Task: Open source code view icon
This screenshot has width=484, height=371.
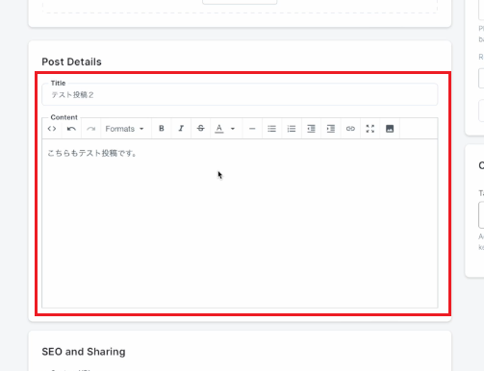Action: (x=52, y=129)
